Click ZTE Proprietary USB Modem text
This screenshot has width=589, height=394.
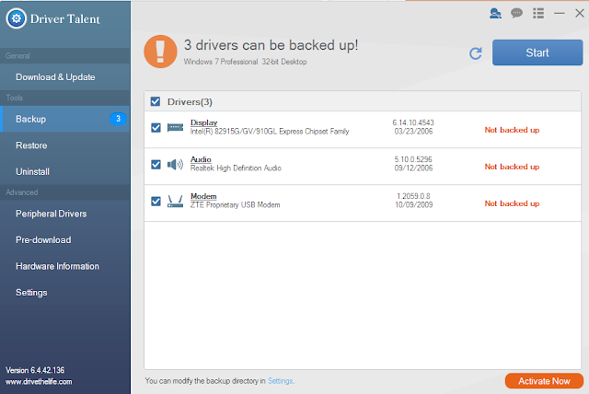point(236,205)
